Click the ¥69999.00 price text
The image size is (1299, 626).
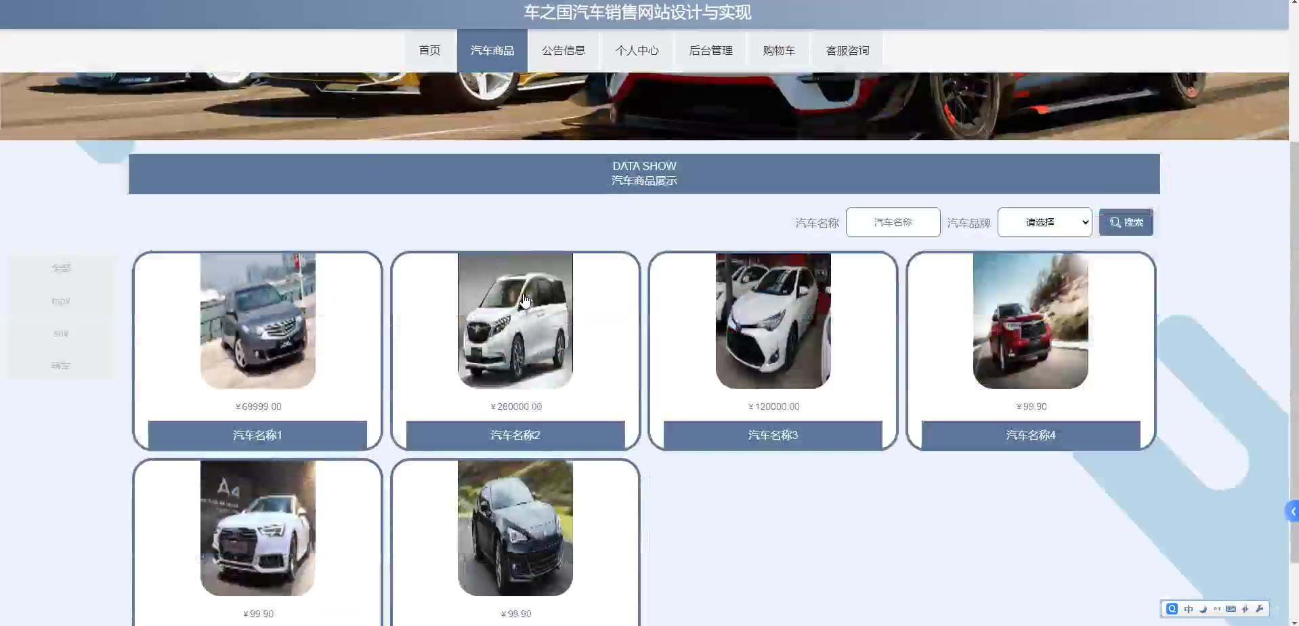pyautogui.click(x=258, y=406)
